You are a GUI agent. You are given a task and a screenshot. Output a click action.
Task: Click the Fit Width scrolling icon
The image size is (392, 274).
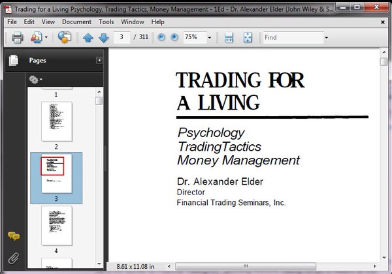(x=229, y=38)
